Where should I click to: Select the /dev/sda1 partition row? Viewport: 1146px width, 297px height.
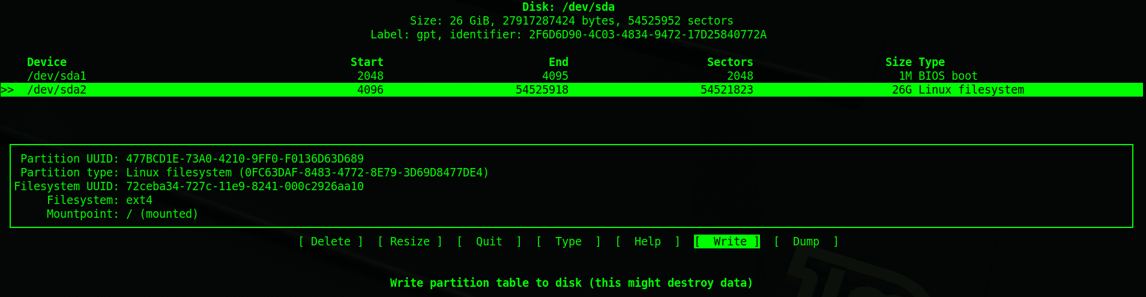pyautogui.click(x=57, y=76)
